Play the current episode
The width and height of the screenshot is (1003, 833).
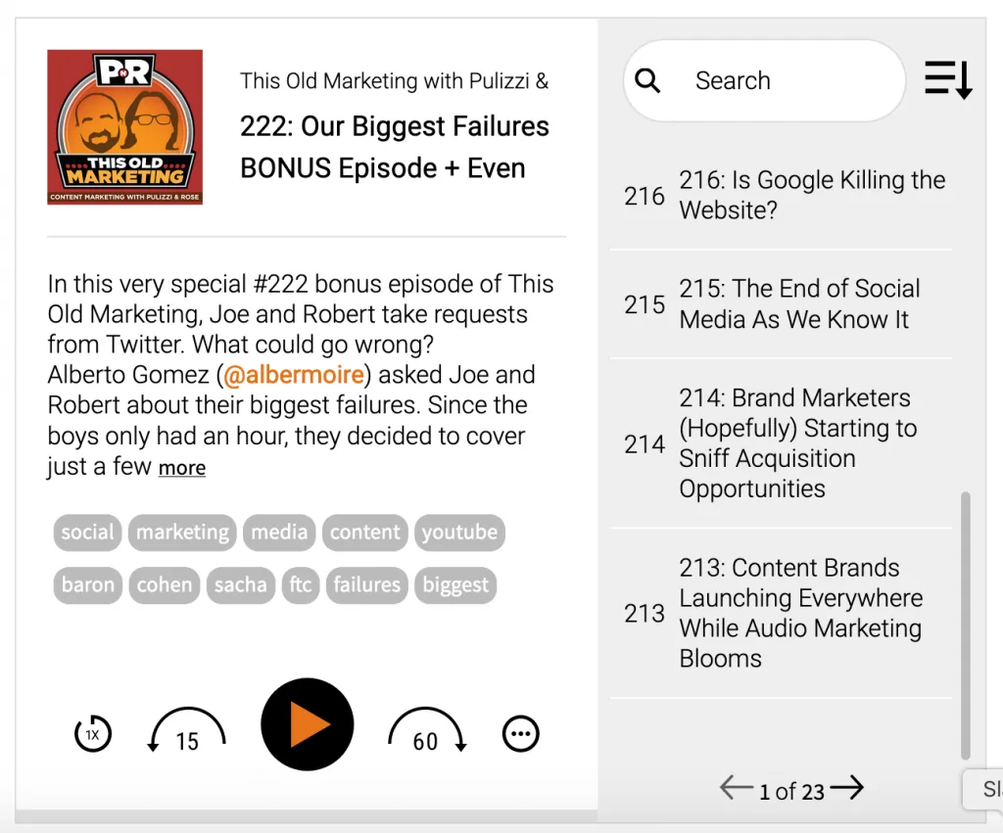point(307,724)
